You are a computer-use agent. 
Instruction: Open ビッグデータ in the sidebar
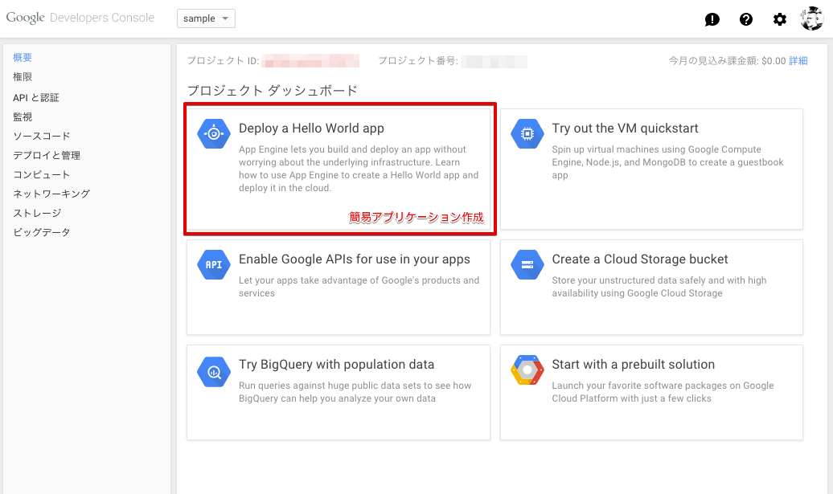tap(42, 232)
